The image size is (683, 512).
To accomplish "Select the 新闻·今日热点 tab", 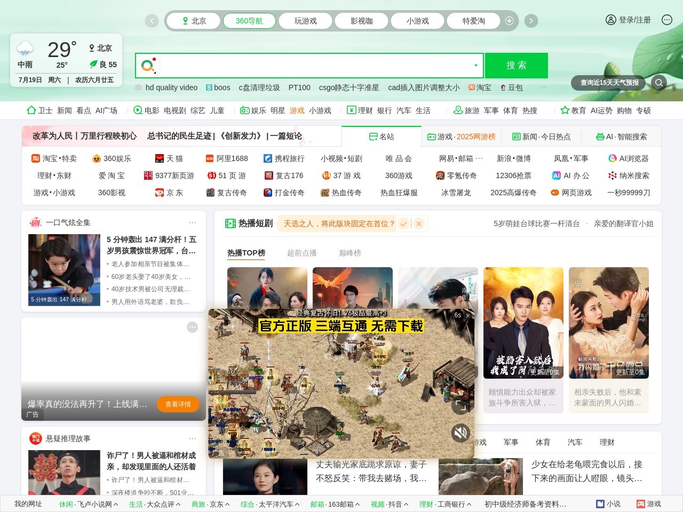I will 541,137.
